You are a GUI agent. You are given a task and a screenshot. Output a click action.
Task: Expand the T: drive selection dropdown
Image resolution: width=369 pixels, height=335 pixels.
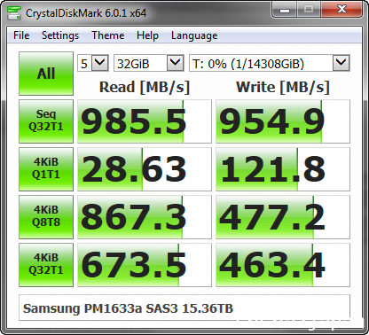click(x=270, y=63)
